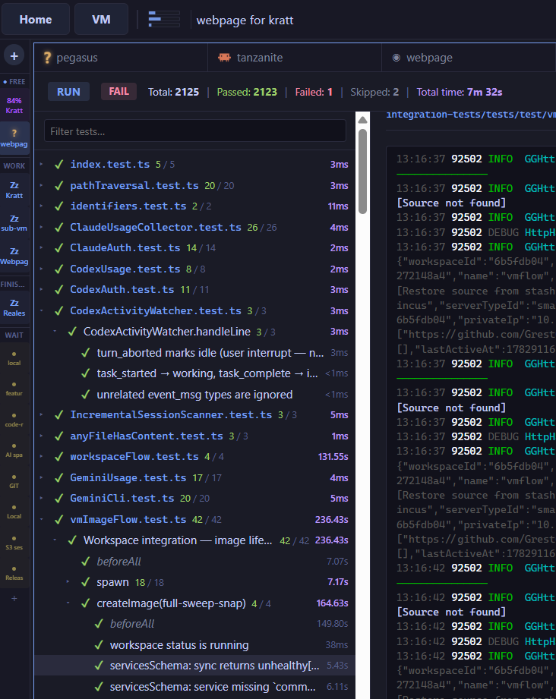Click the Failed: 1 summary count

pyautogui.click(x=314, y=92)
